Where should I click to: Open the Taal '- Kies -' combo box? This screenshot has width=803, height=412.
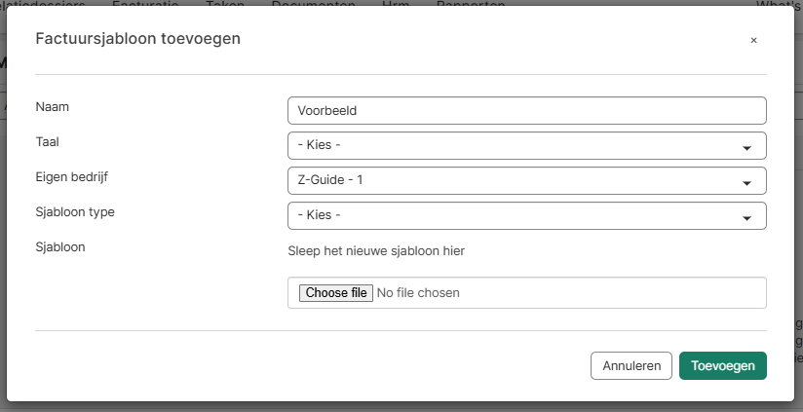(x=527, y=146)
